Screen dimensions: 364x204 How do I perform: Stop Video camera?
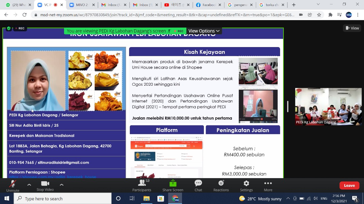pyautogui.click(x=45, y=185)
